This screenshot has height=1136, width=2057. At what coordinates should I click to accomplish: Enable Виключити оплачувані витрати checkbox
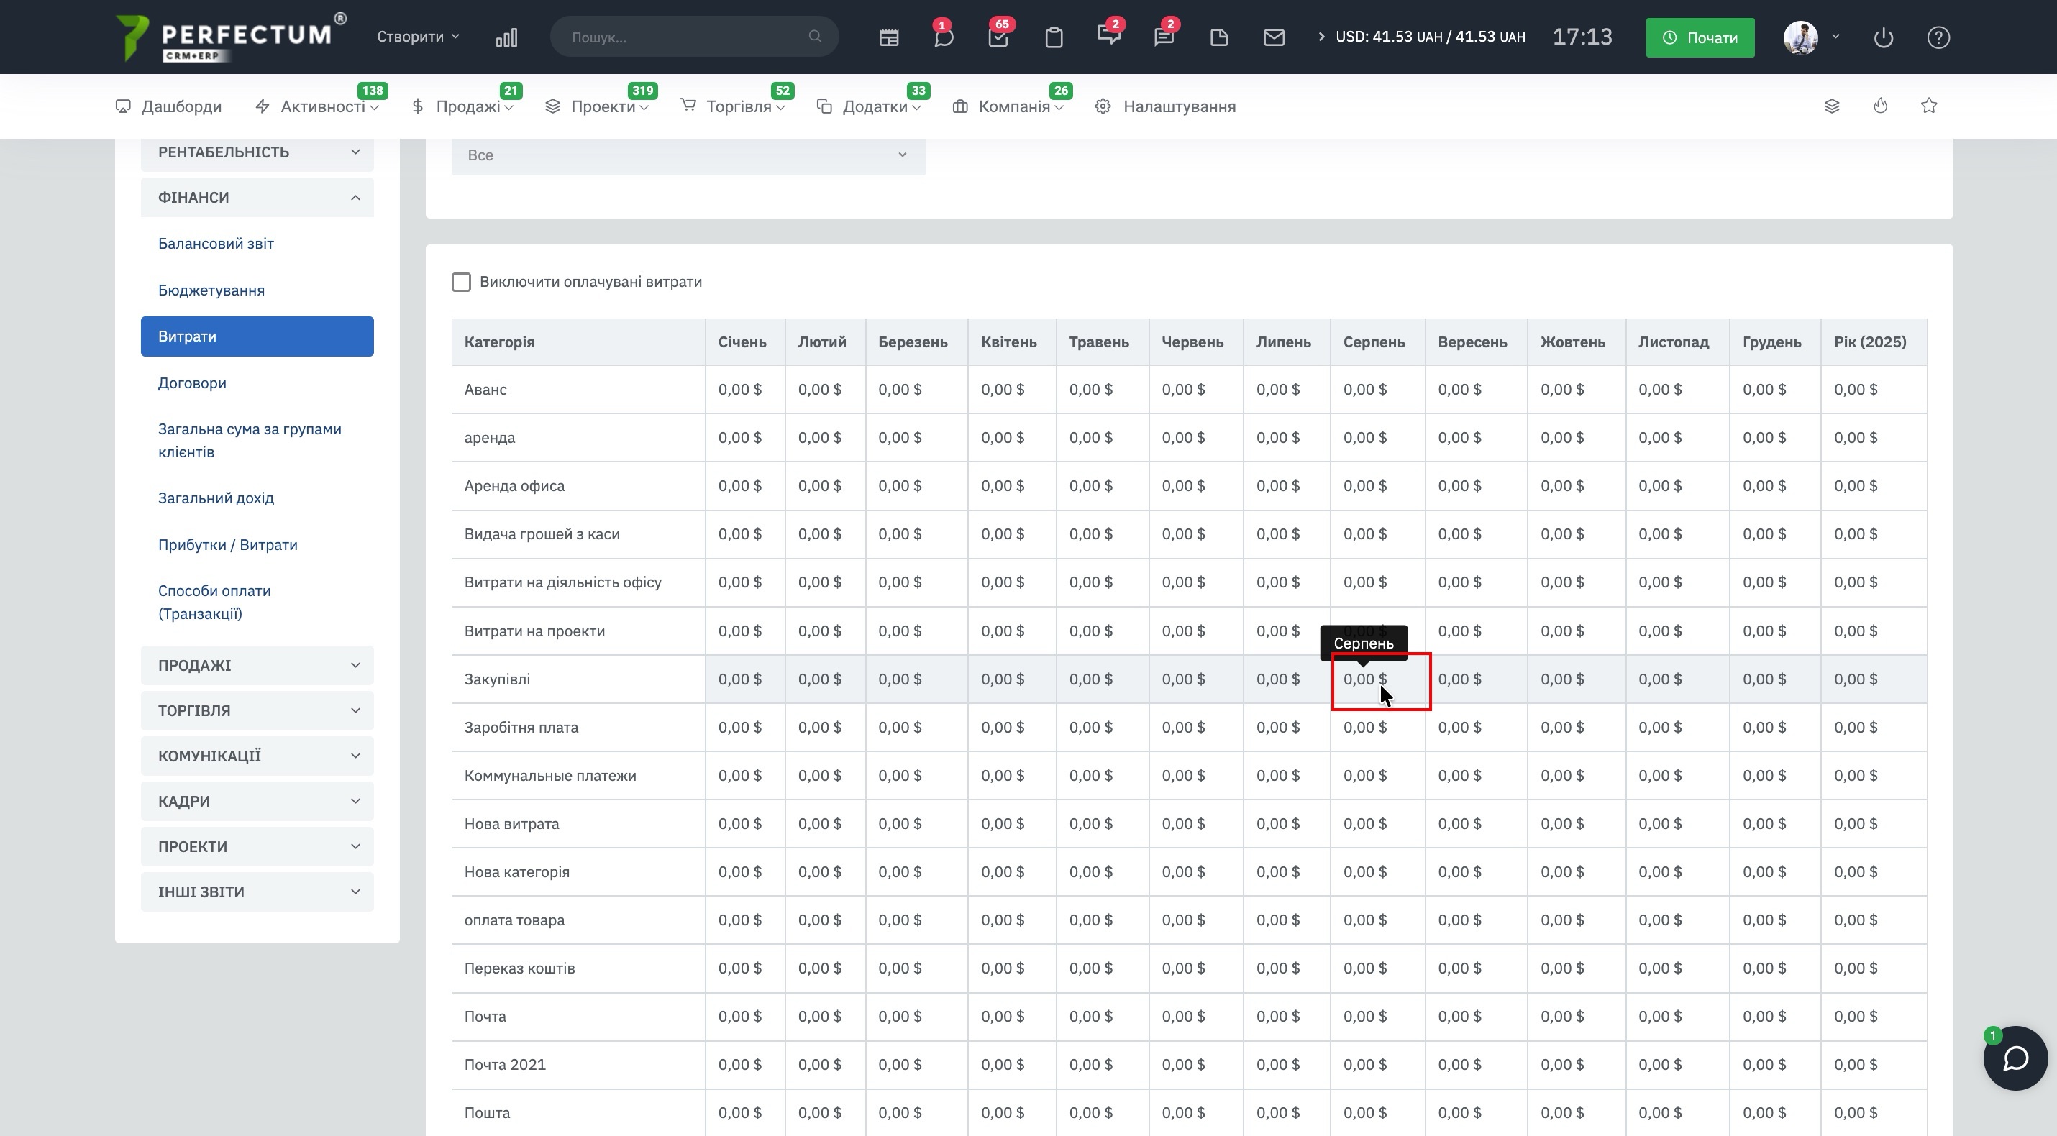(x=462, y=282)
